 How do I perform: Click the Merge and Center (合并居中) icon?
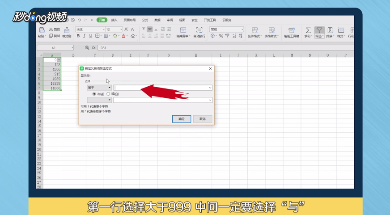[183, 30]
